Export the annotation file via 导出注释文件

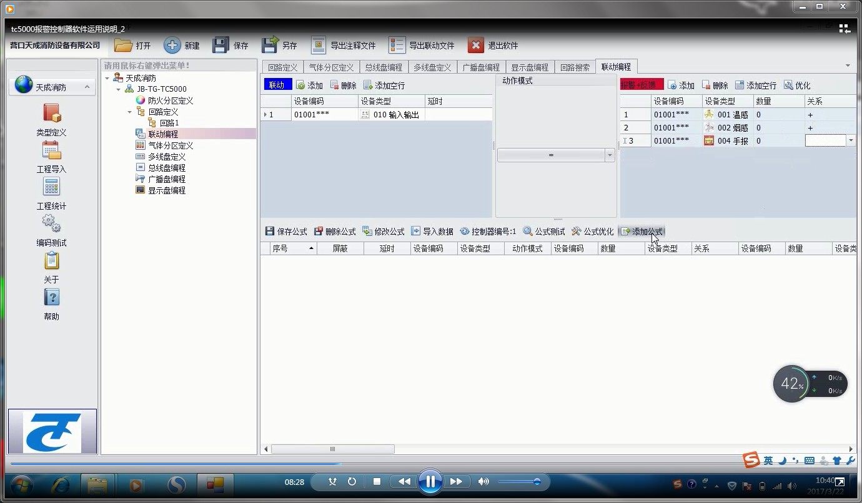(344, 45)
